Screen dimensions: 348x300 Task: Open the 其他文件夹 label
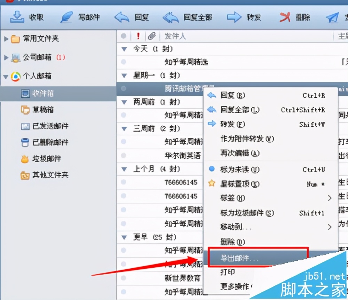[50, 175]
